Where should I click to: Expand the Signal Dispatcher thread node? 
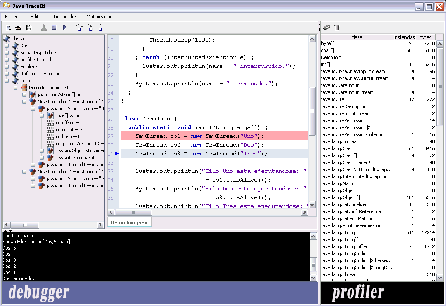click(x=7, y=53)
